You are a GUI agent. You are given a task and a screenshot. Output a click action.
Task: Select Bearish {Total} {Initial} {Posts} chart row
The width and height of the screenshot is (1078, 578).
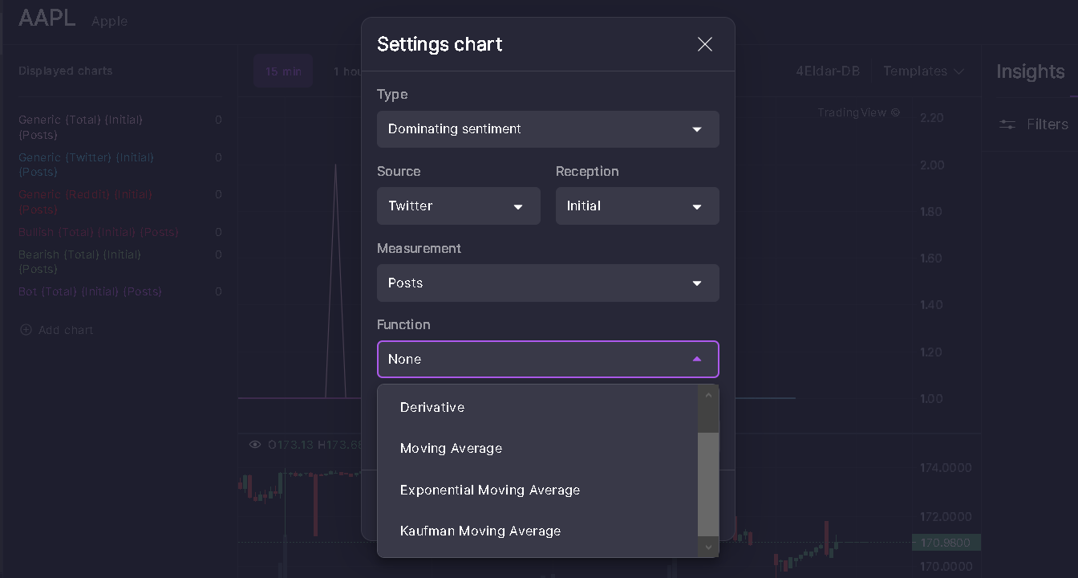(x=120, y=262)
